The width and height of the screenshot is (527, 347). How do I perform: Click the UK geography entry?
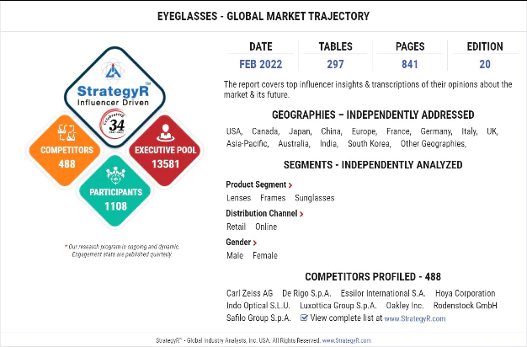pos(492,131)
